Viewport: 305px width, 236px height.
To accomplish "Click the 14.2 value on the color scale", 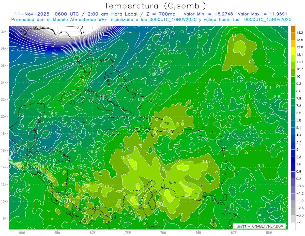I will click(x=300, y=33).
